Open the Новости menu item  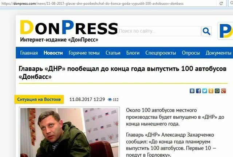tap(53, 53)
